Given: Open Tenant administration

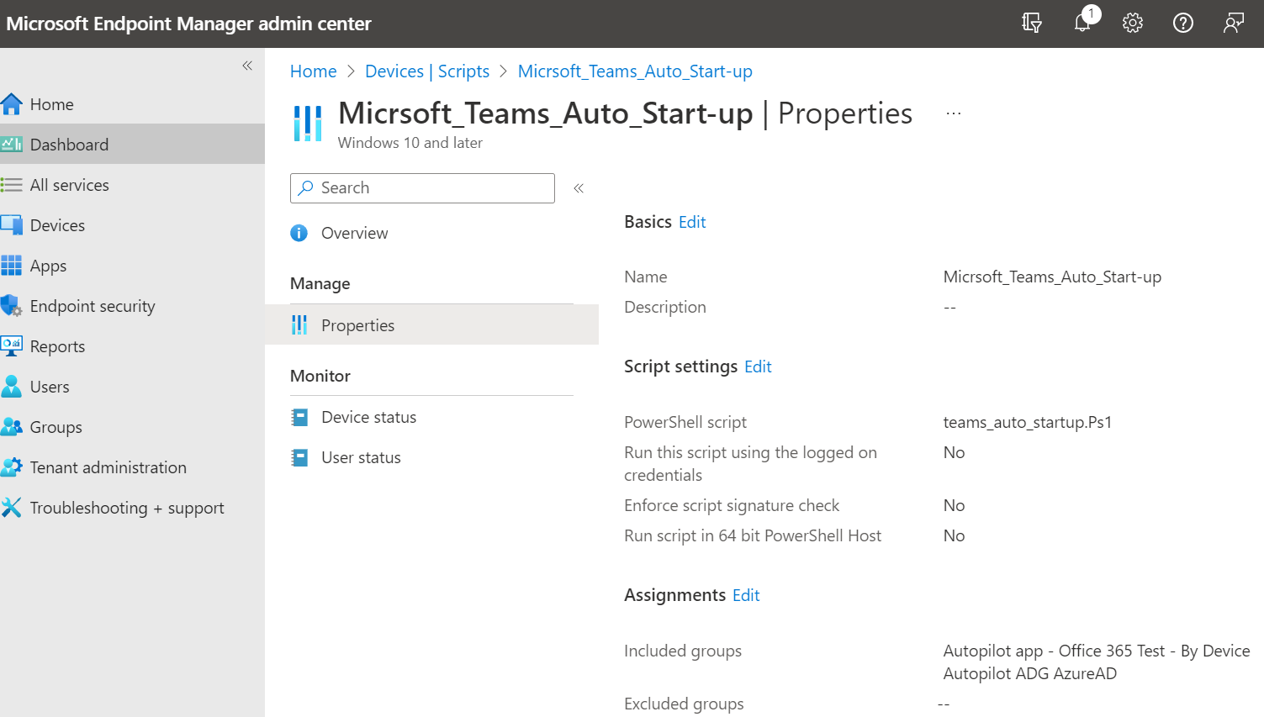Looking at the screenshot, I should coord(14,467).
